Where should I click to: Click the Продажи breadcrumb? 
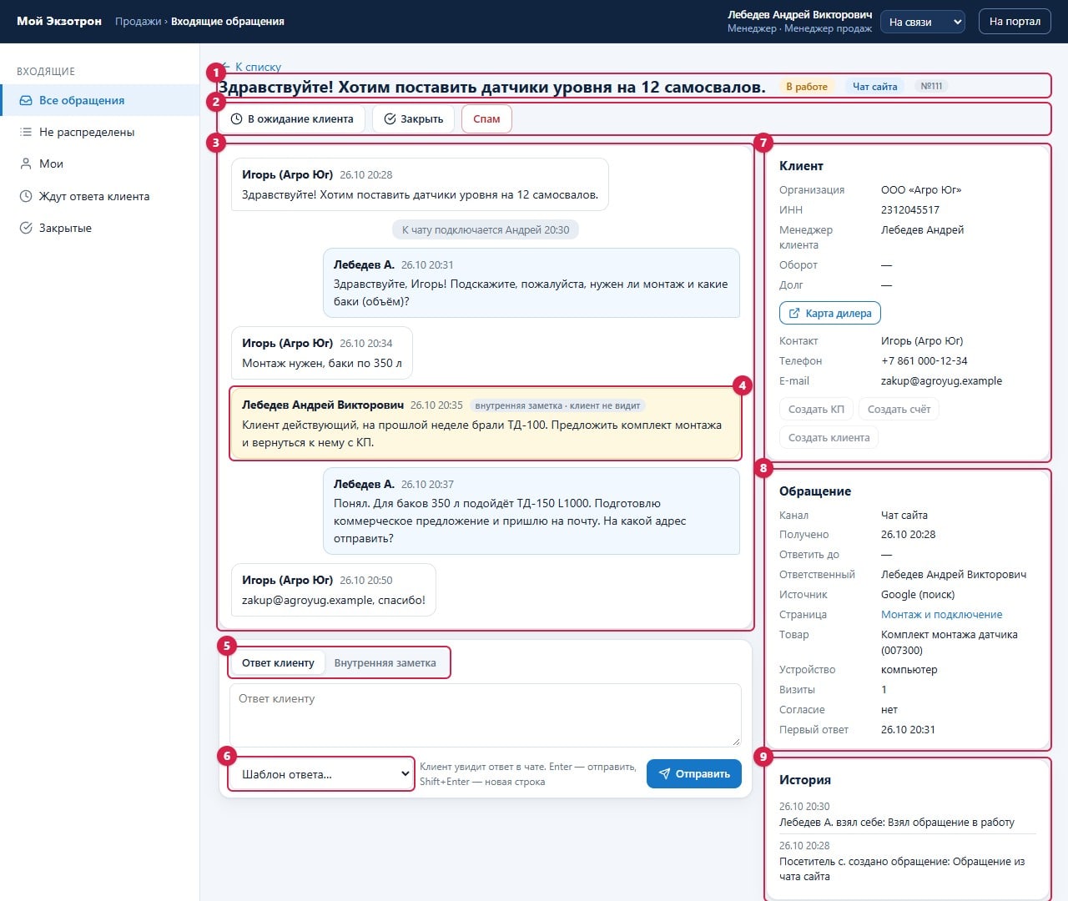click(x=138, y=22)
